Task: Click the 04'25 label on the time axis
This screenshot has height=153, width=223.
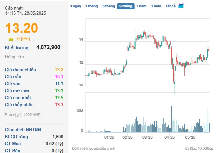Action: click(x=170, y=137)
